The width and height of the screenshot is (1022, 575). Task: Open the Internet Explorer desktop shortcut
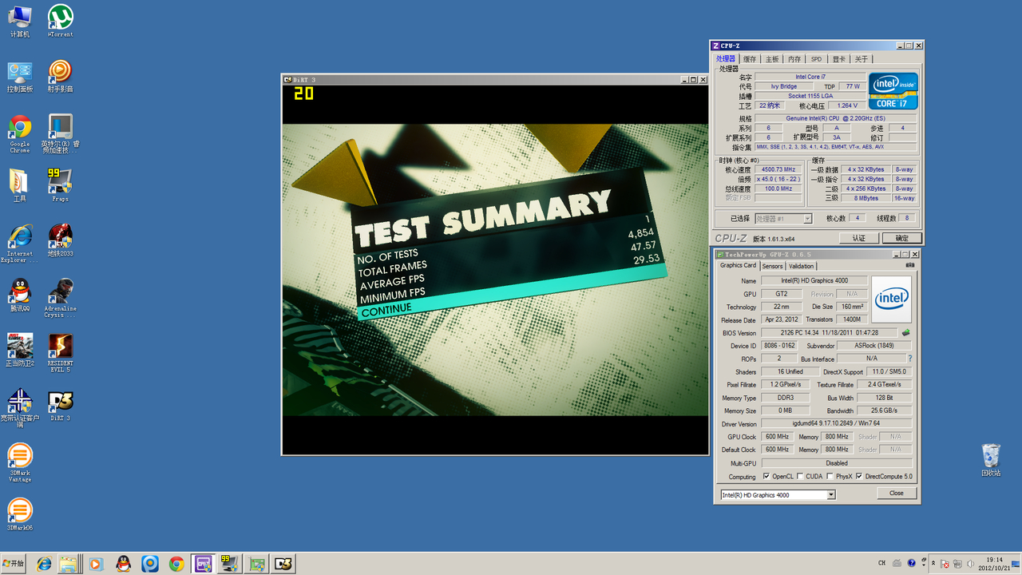20,243
